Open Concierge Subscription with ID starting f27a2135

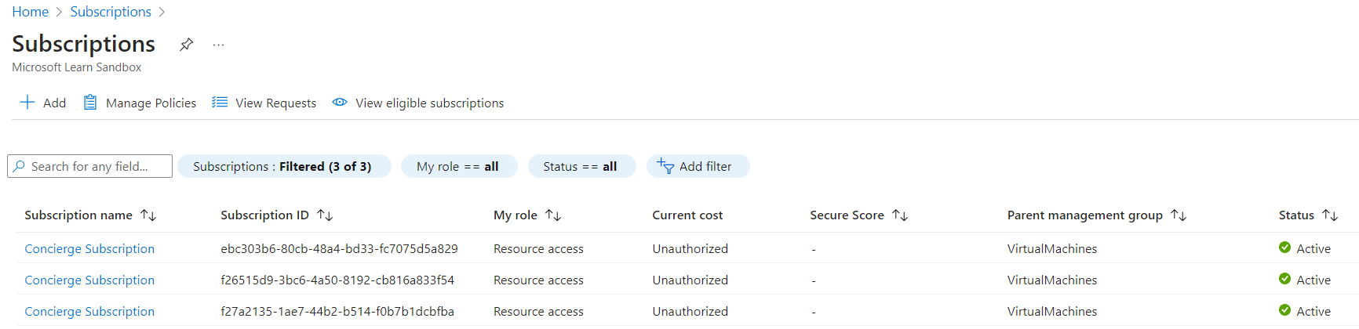(89, 311)
